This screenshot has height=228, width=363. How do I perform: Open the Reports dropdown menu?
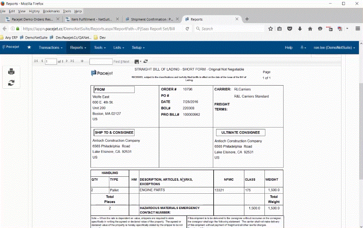[x=78, y=47]
